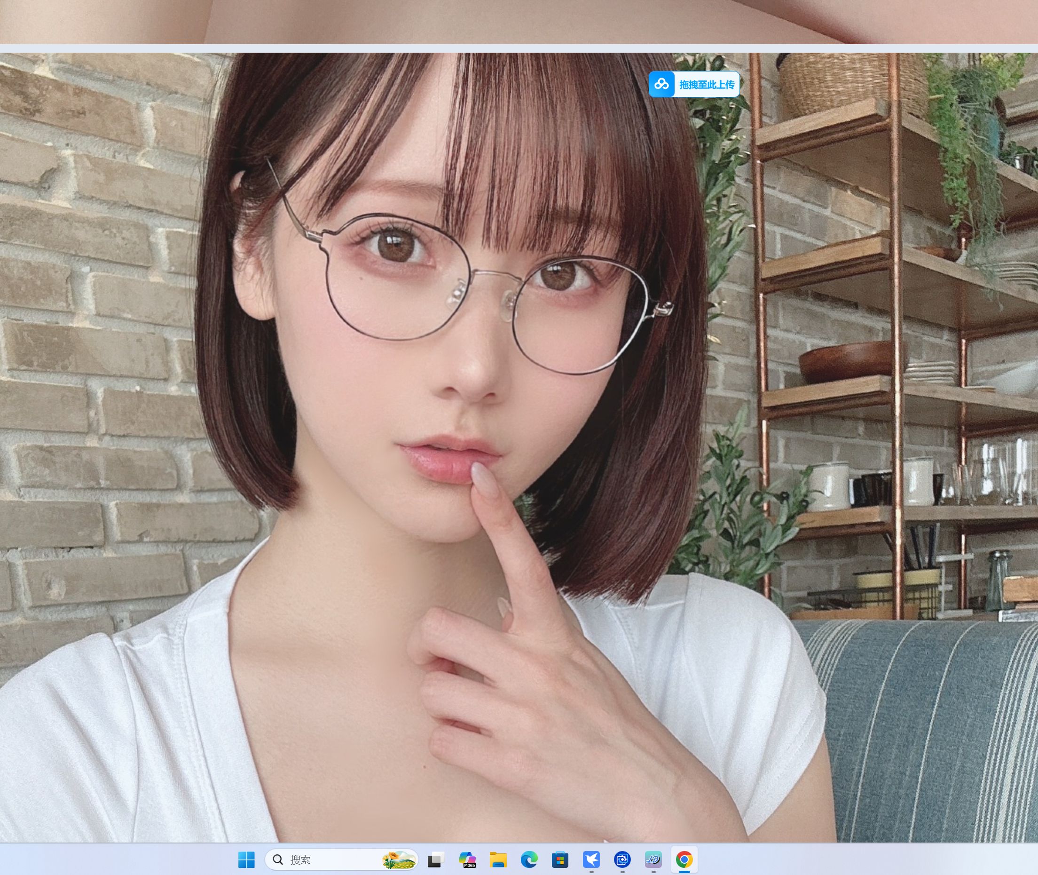Click the partially visible image at top
Viewport: 1038px width, 875px height.
(x=519, y=22)
